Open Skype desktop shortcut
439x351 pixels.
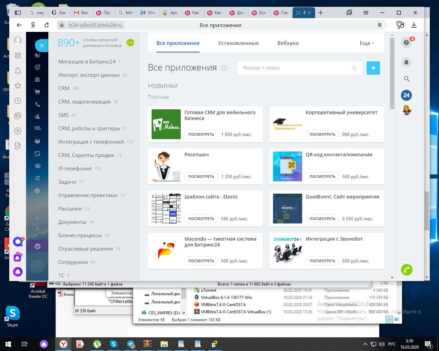[x=12, y=316]
